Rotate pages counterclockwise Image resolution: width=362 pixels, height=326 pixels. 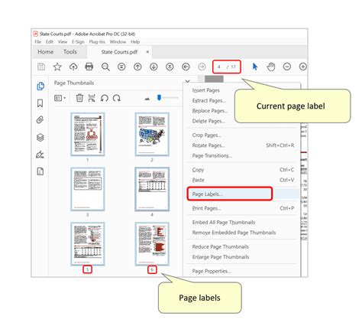coord(105,98)
